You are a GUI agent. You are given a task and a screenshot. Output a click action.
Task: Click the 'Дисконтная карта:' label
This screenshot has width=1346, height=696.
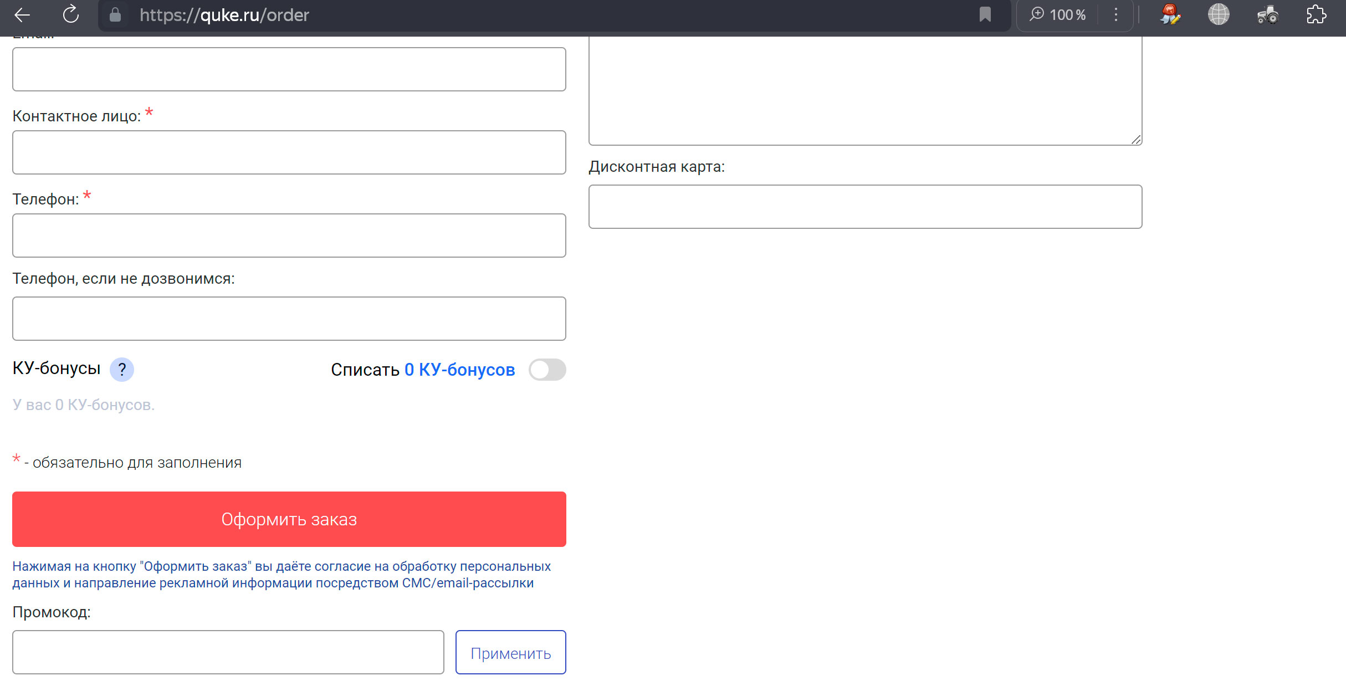[657, 167]
